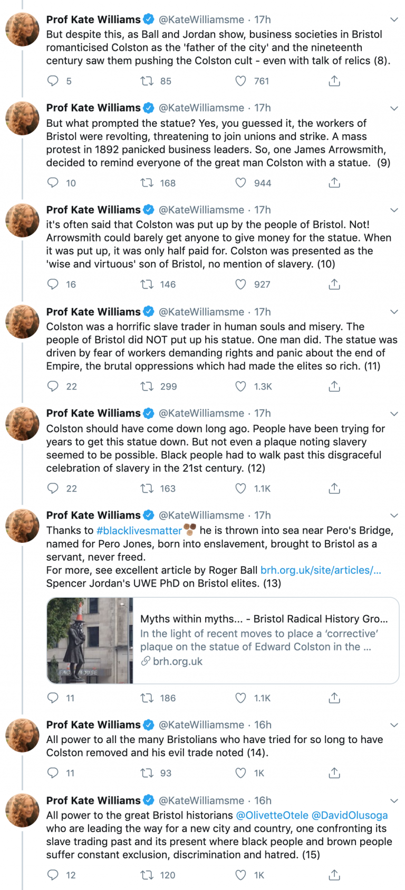The height and width of the screenshot is (890, 405).
Task: Like the tweet ending in (10)
Action: 240,284
